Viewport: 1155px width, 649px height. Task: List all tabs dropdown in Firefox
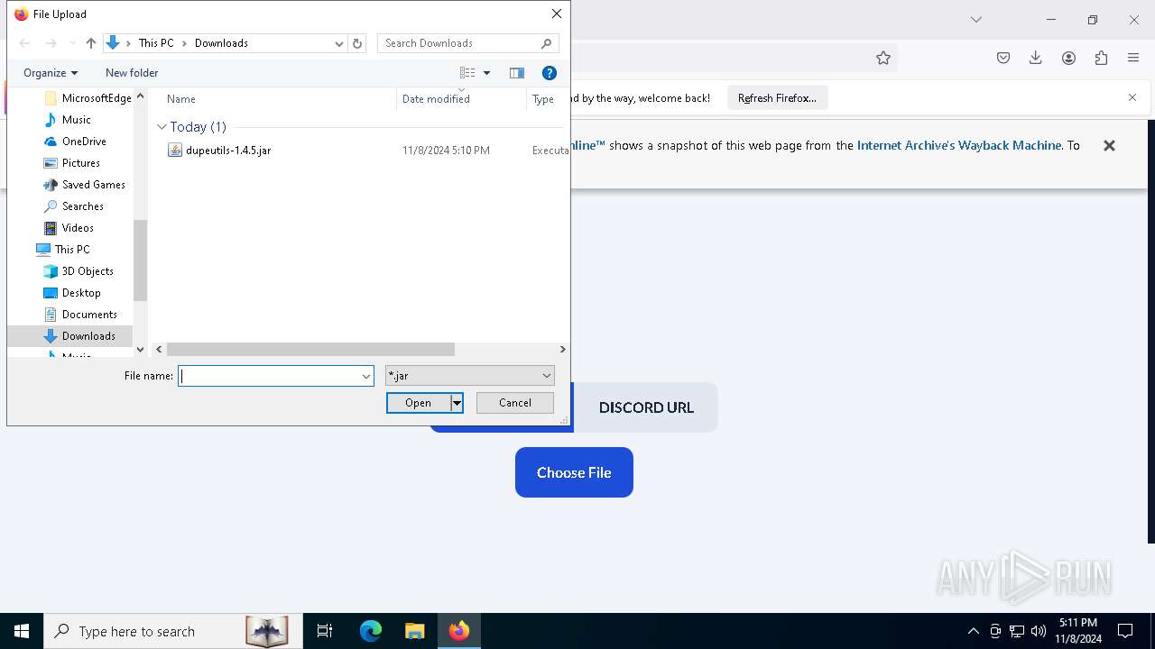(976, 20)
